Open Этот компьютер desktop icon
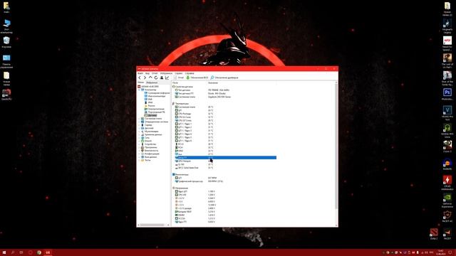 6,26
